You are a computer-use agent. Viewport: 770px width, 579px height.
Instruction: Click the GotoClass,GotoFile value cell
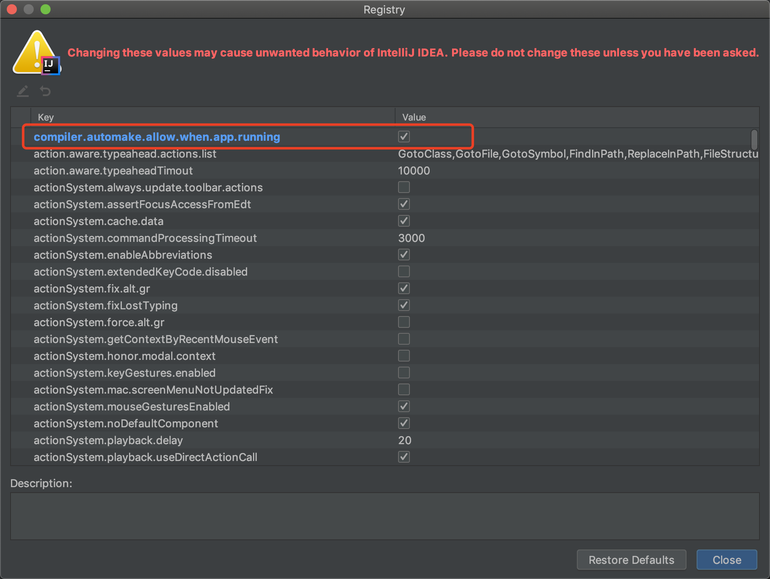(x=578, y=154)
